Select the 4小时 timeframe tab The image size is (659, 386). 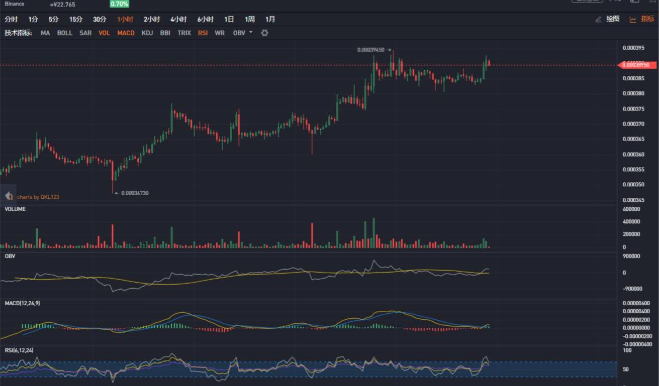(178, 20)
